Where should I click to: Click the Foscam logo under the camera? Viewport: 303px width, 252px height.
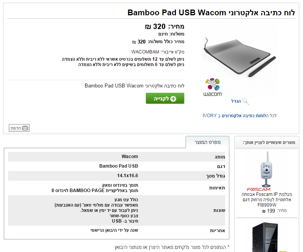pos(258,189)
